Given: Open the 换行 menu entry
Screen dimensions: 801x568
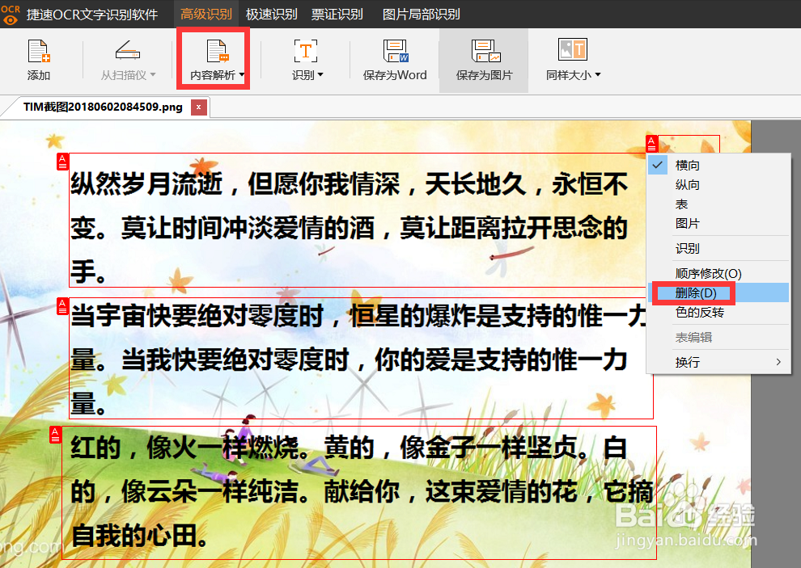Looking at the screenshot, I should click(718, 362).
